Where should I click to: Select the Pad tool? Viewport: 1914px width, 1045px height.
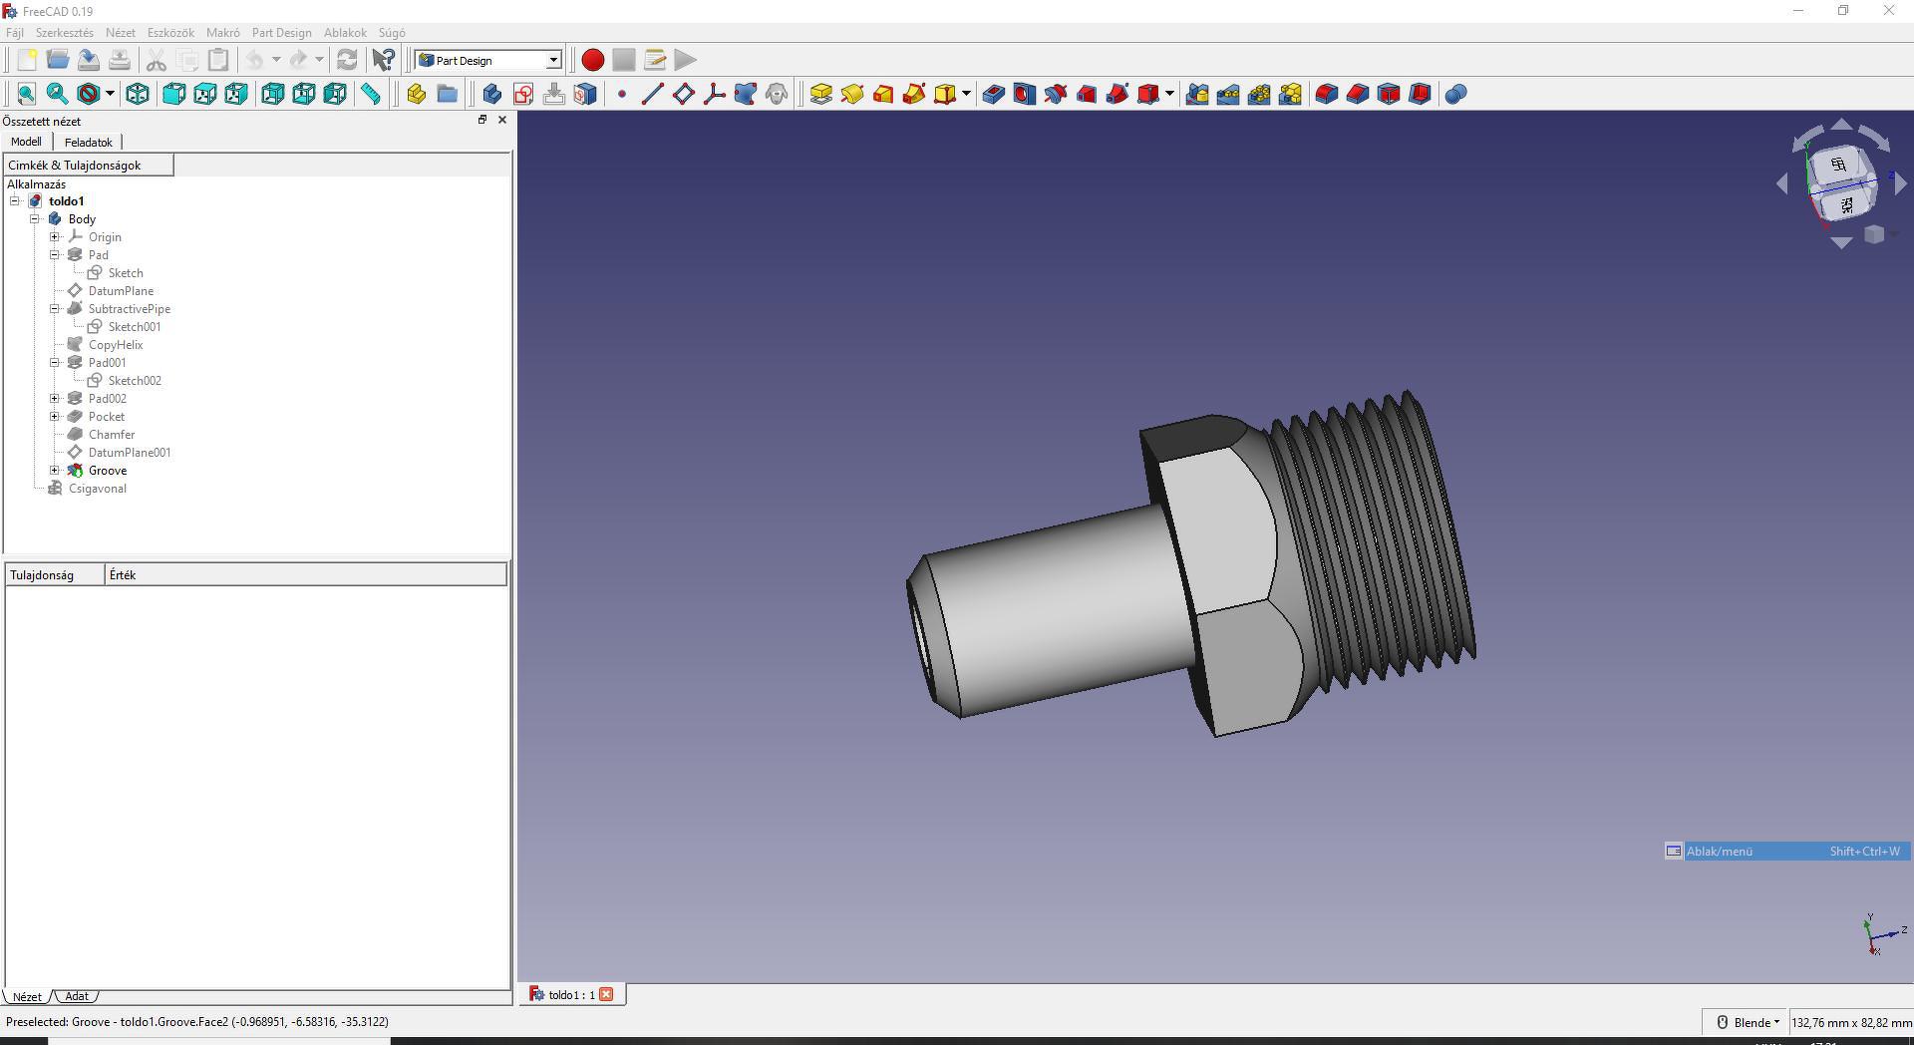tap(821, 94)
